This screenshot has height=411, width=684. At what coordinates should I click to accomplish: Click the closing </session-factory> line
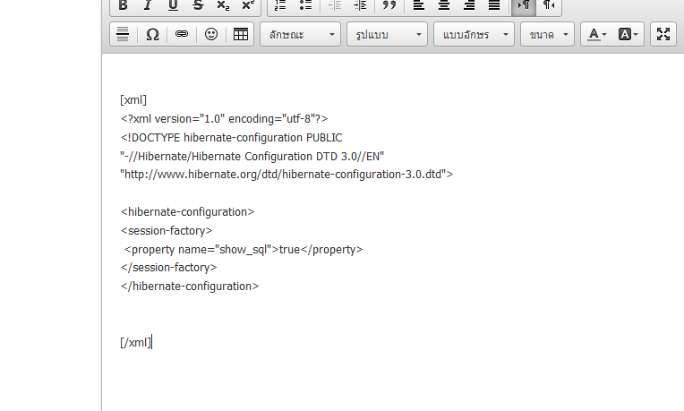coord(168,268)
